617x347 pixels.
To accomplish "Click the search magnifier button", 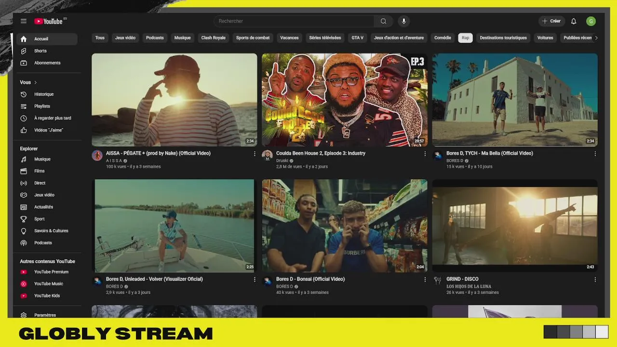I will (383, 21).
